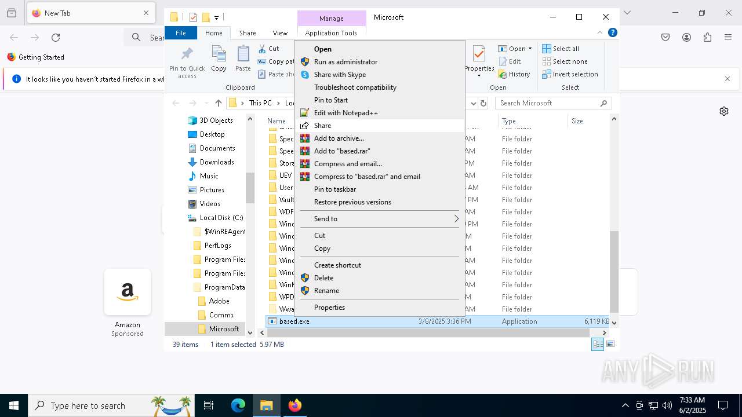Screen dimensions: 742x417
Task: Close the New Tab tab
Action: tap(146, 13)
